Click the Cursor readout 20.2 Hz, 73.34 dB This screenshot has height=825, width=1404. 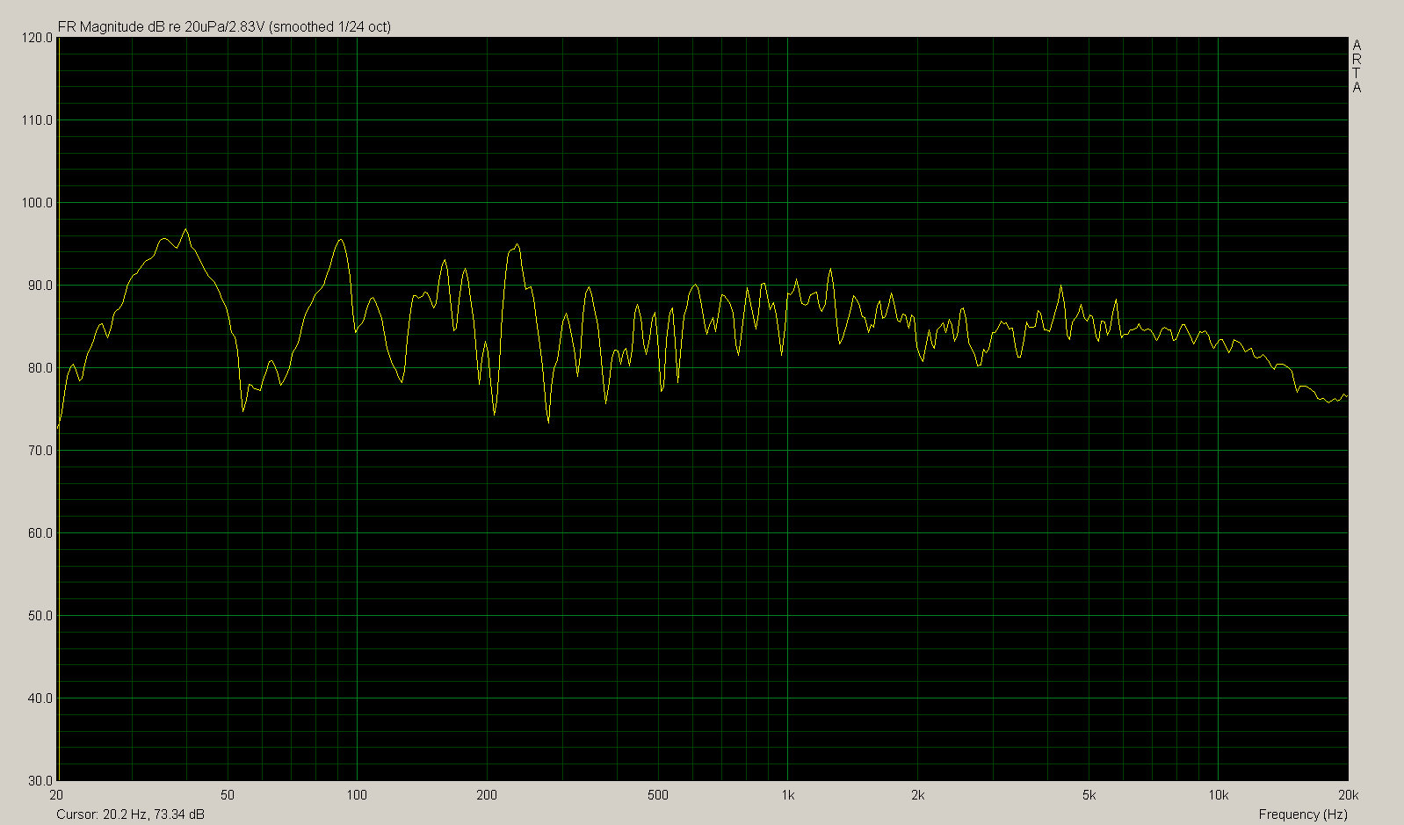[130, 814]
